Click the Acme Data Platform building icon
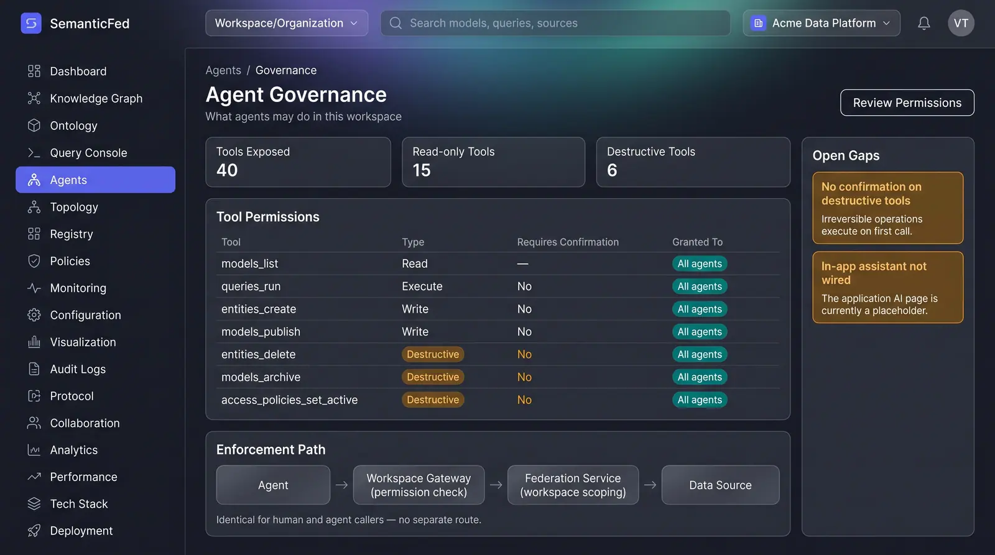This screenshot has width=995, height=555. click(x=758, y=23)
